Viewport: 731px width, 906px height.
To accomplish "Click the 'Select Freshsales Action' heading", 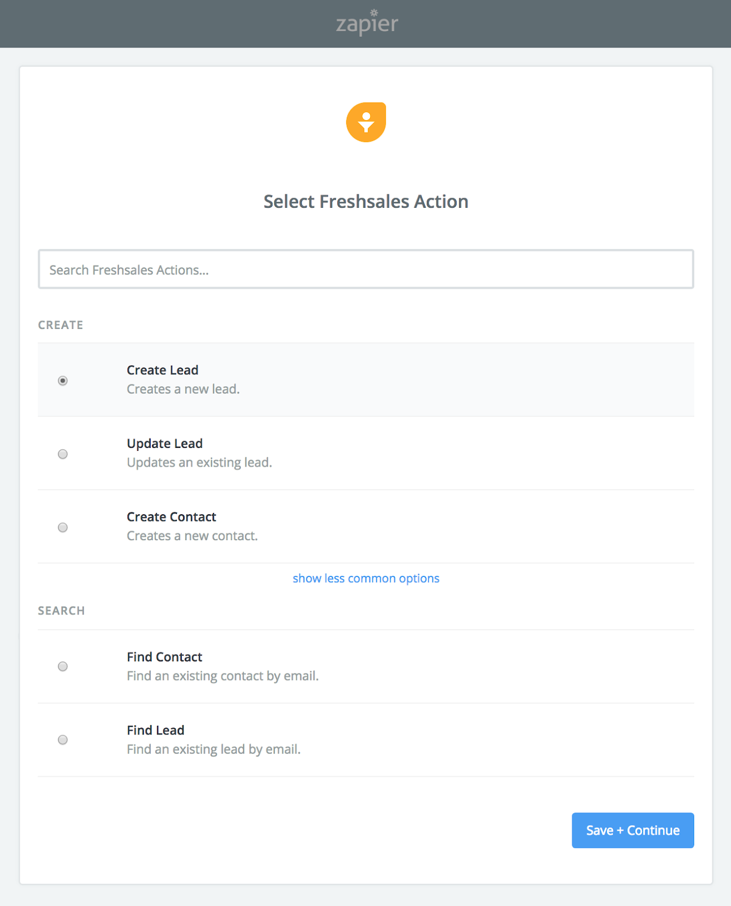I will click(x=365, y=202).
